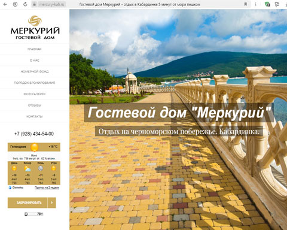Open the ОТЗЫВЫ menu item
This screenshot has height=230, width=287.
click(35, 105)
